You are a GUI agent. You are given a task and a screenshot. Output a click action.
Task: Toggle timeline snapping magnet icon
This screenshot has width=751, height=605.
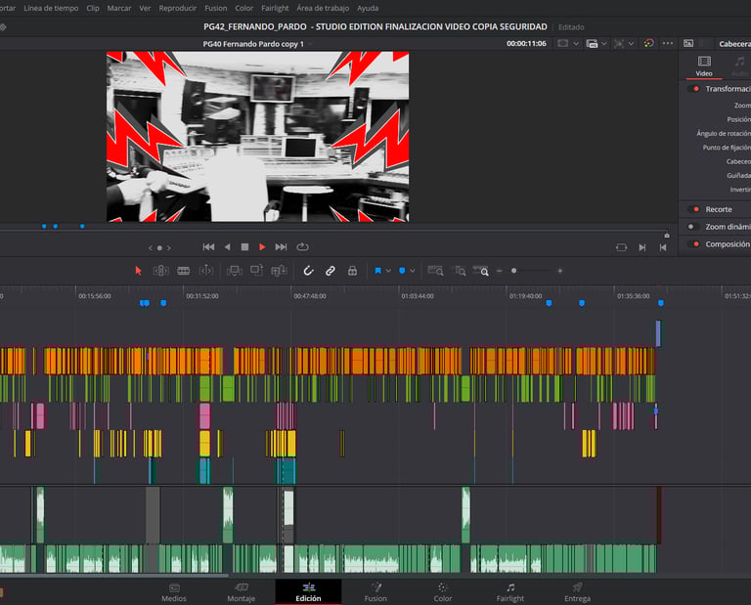308,271
